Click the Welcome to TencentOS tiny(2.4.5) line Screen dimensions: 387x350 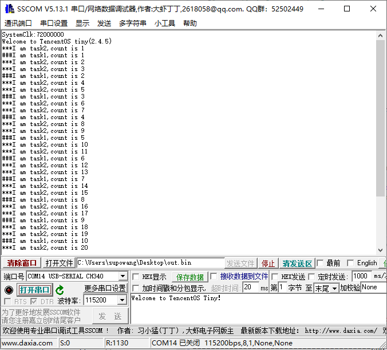pyautogui.click(x=57, y=41)
